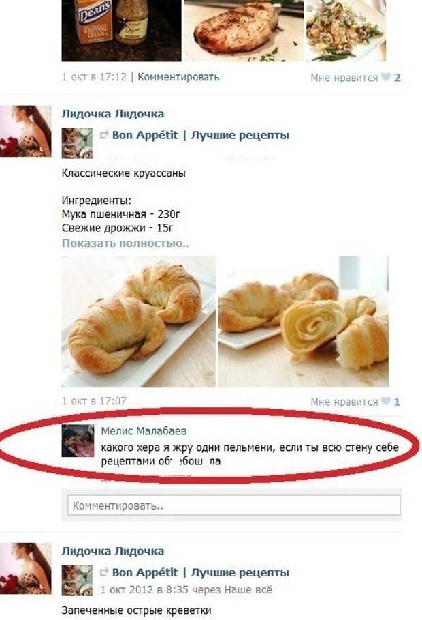Focus the Комментировать.. input field

click(x=234, y=505)
